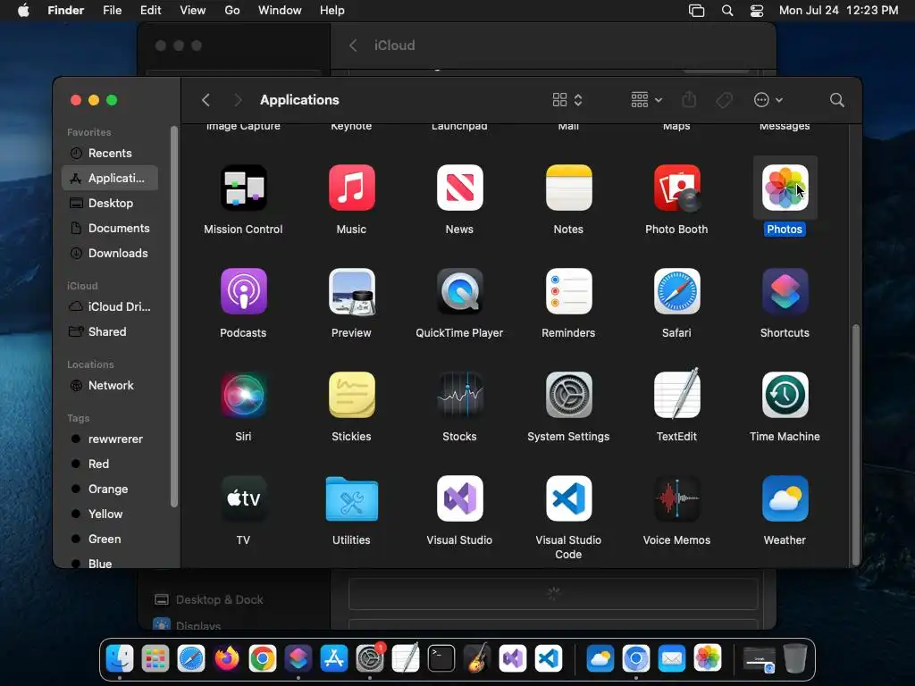Open the Go menu
Screen dimensions: 915x686
click(x=232, y=10)
